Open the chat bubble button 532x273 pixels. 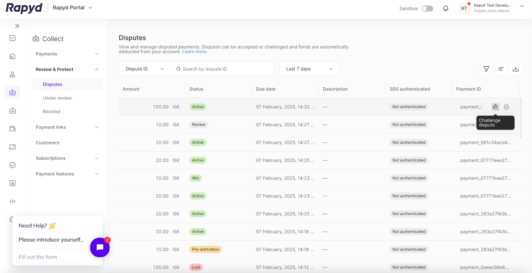coord(100,247)
